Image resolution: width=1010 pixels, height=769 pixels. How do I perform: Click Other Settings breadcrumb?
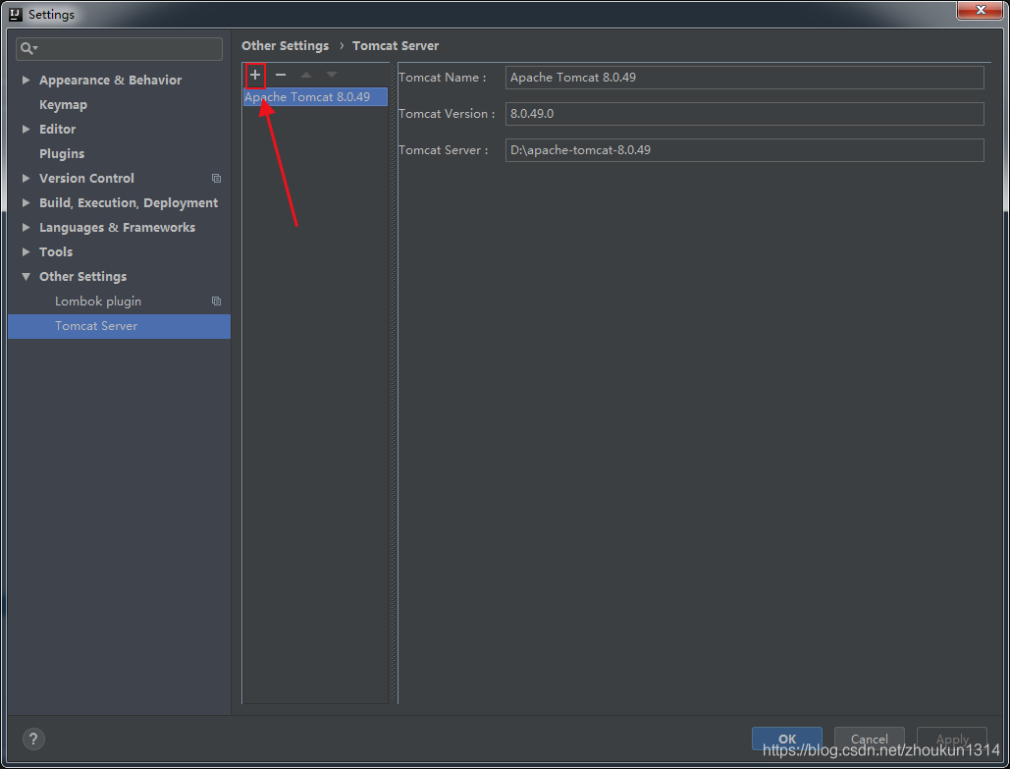point(285,46)
